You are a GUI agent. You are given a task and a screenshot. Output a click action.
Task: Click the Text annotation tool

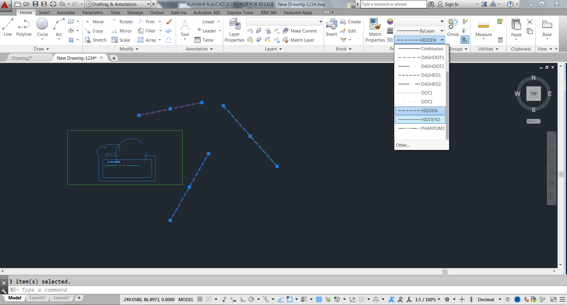tap(185, 27)
